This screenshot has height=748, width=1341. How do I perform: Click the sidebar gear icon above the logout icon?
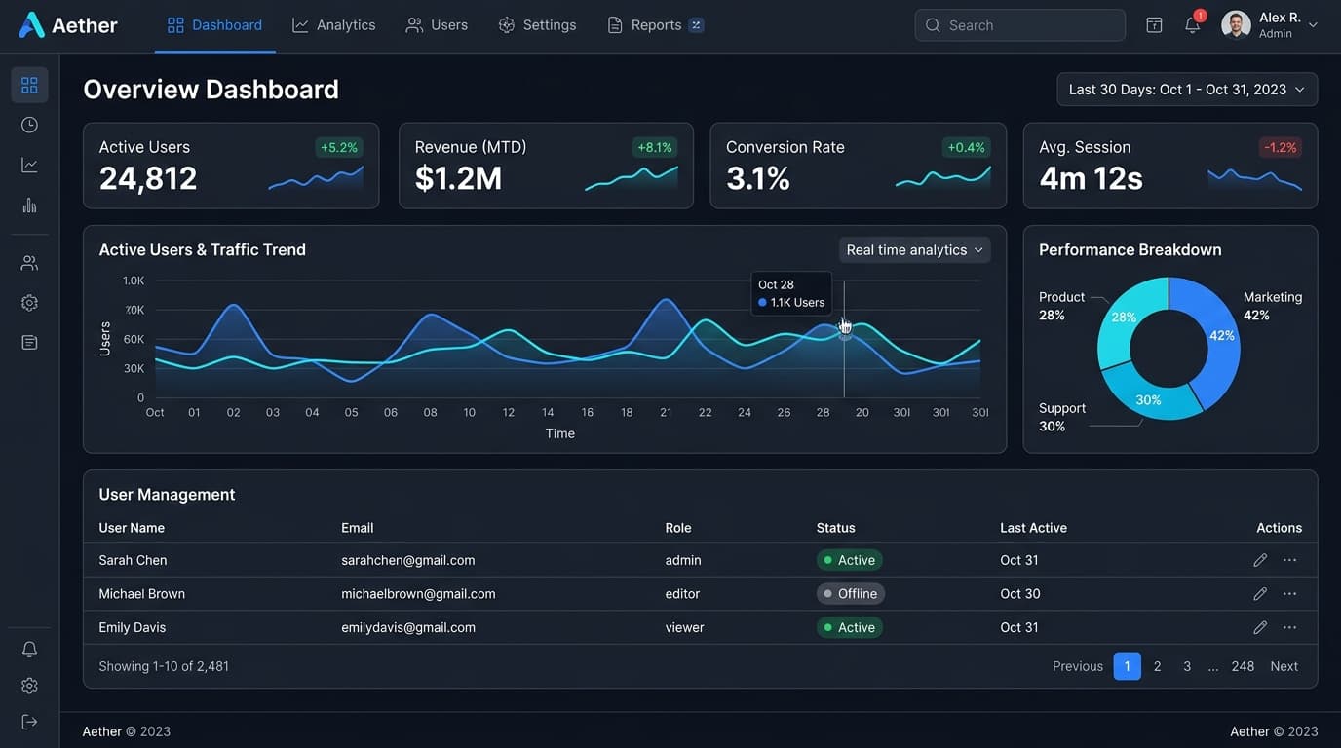[x=29, y=686]
